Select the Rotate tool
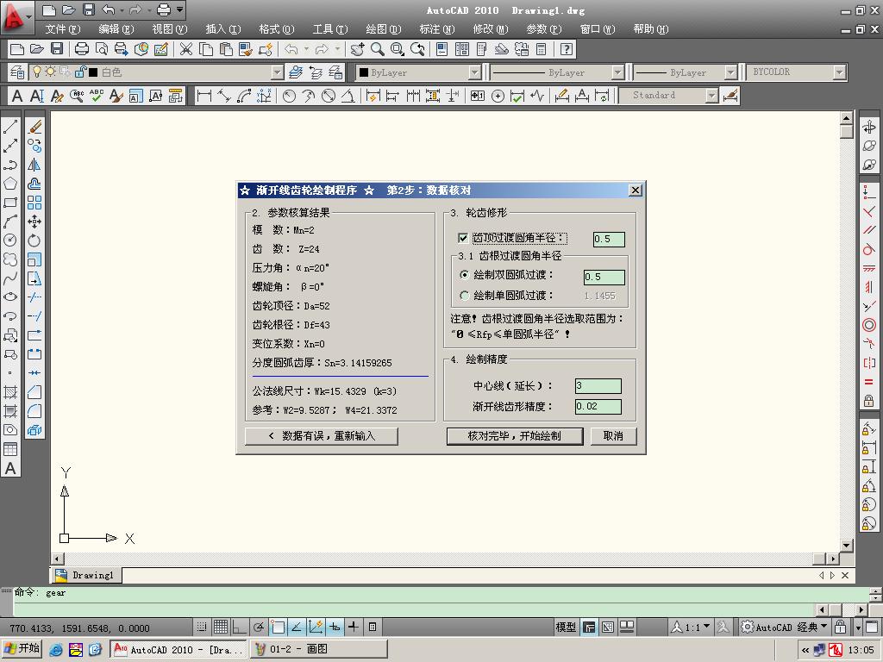 coord(34,240)
